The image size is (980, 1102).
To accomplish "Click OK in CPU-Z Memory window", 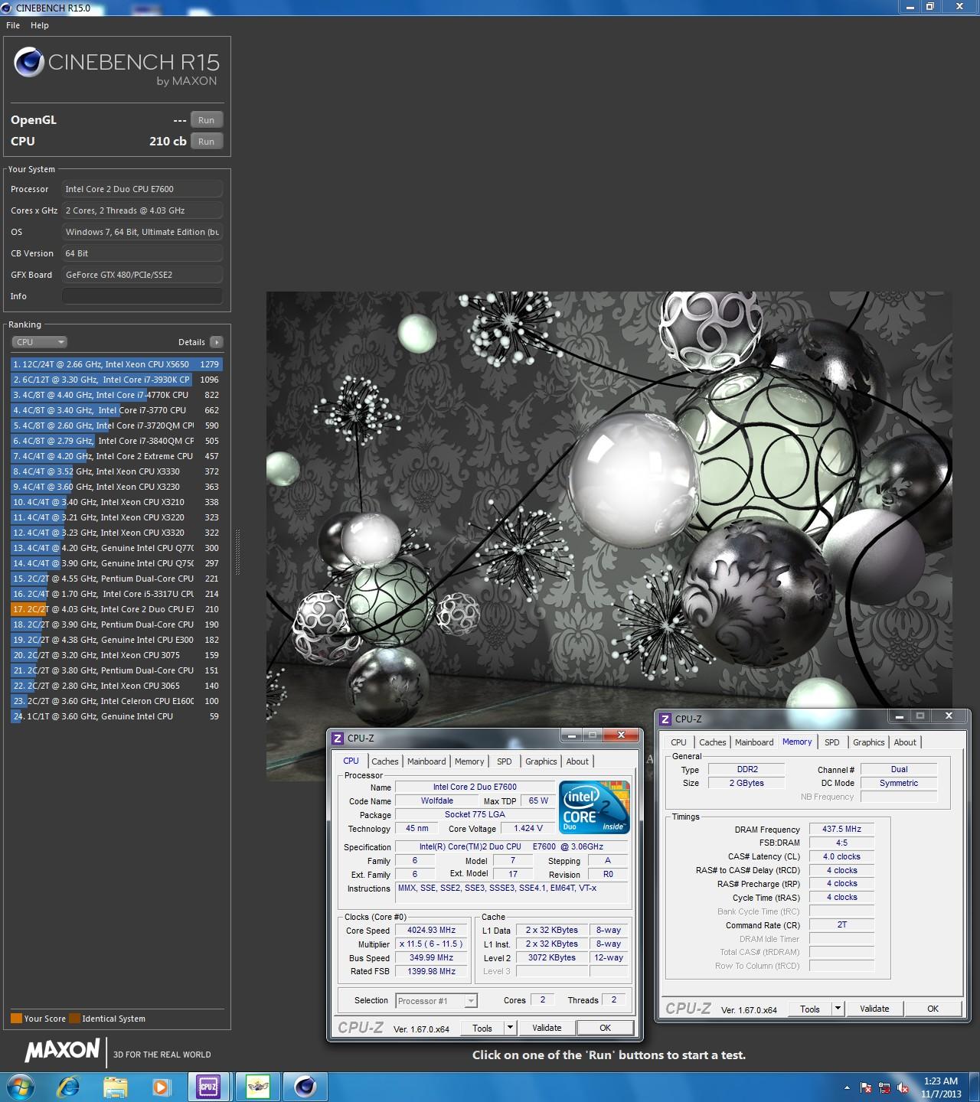I will tap(933, 1009).
